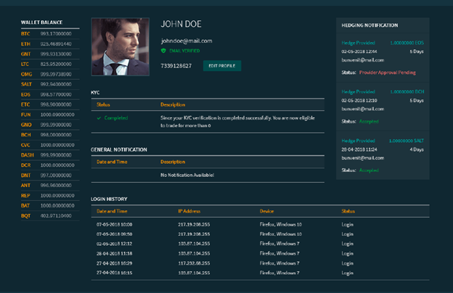Click the green KYC Completed checkmark icon
Image resolution: width=453 pixels, height=293 pixels.
coord(99,118)
